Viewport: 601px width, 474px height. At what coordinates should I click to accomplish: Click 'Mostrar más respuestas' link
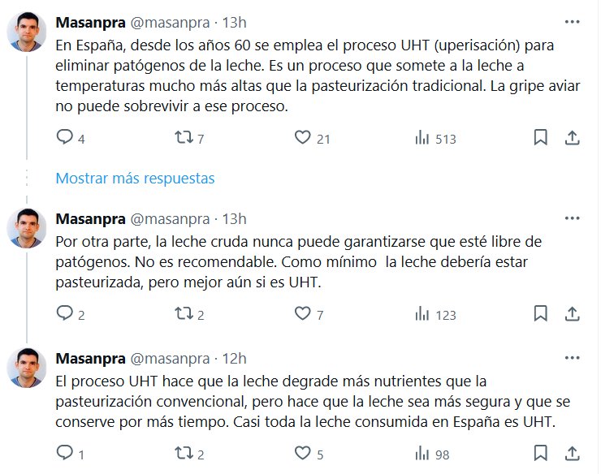point(135,178)
